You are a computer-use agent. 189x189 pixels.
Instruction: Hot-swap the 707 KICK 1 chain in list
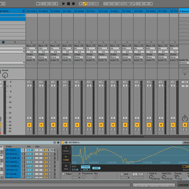coord(52,150)
